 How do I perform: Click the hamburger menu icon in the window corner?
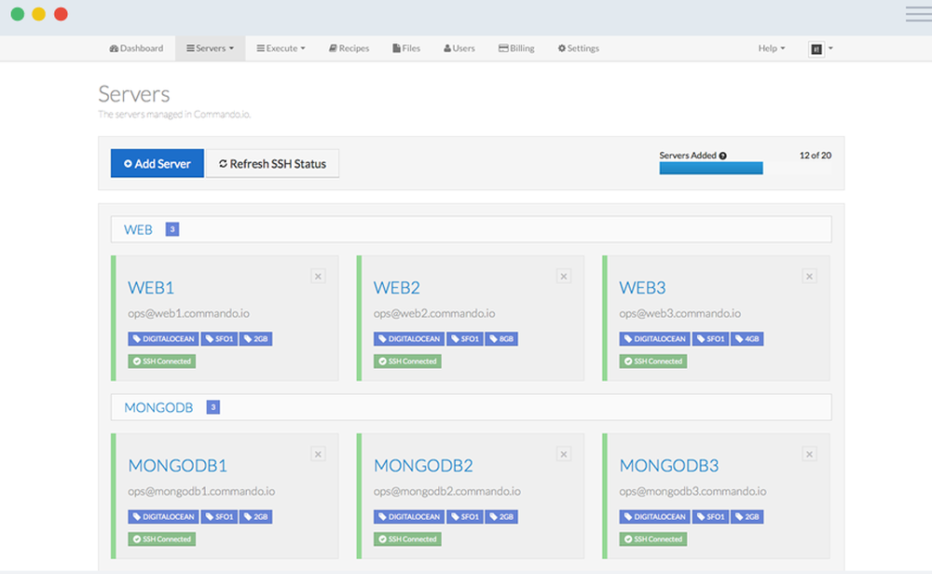(918, 14)
